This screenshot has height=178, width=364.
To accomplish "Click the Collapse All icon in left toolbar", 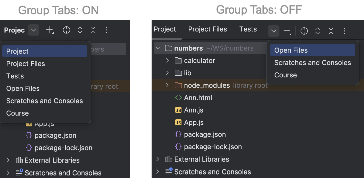I will point(93,30).
